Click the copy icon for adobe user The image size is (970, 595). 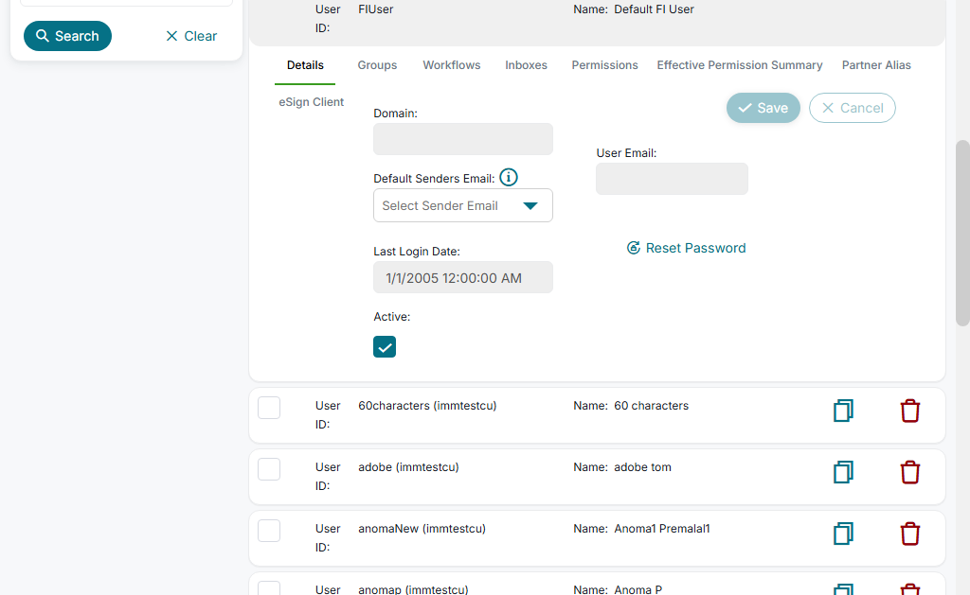point(843,472)
